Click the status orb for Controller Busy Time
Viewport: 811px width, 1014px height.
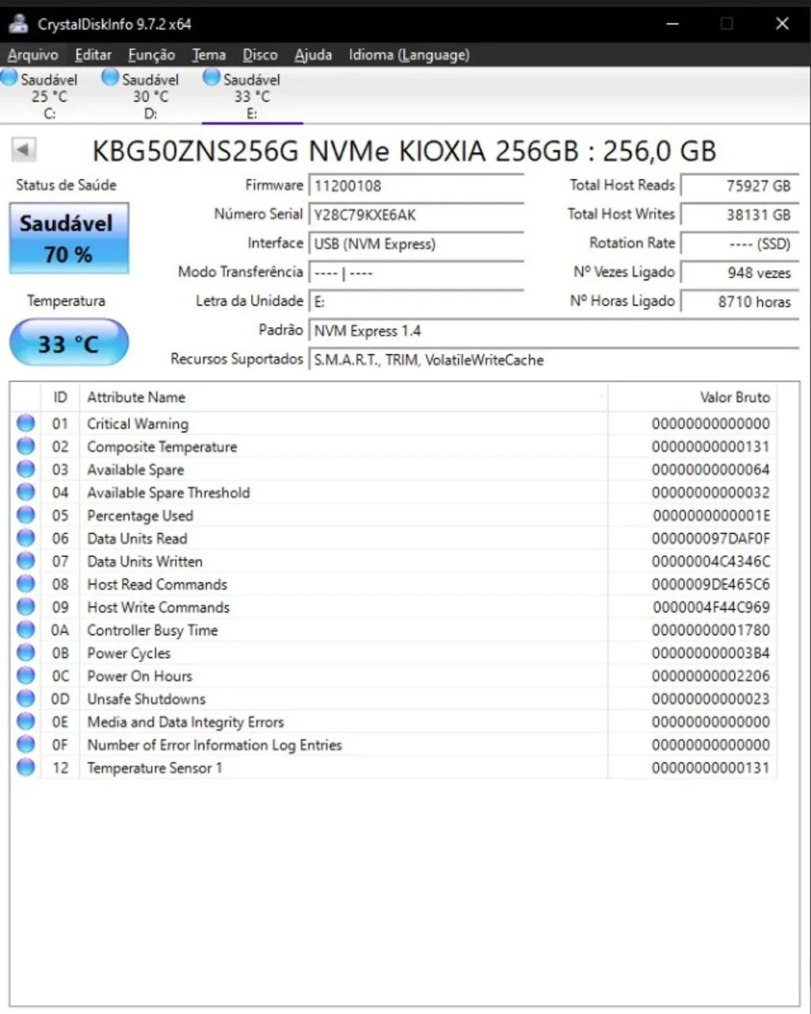(x=26, y=630)
